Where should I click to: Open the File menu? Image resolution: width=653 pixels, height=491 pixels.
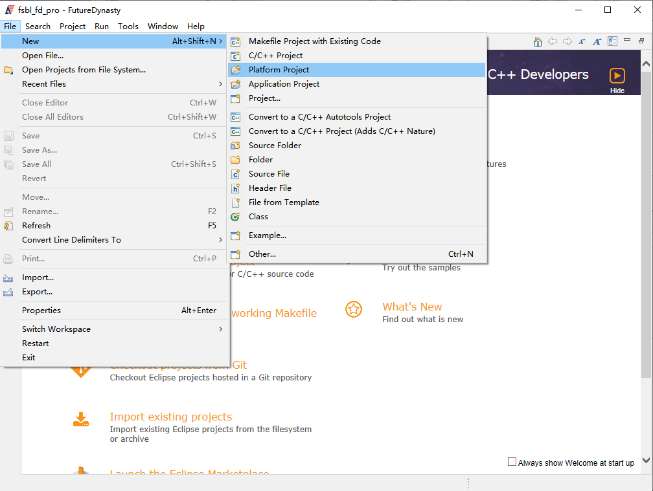(x=10, y=26)
